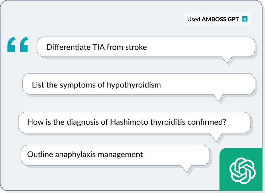This screenshot has width=265, height=193.
Task: Click the left teal quotation mark
Action: coord(11,44)
